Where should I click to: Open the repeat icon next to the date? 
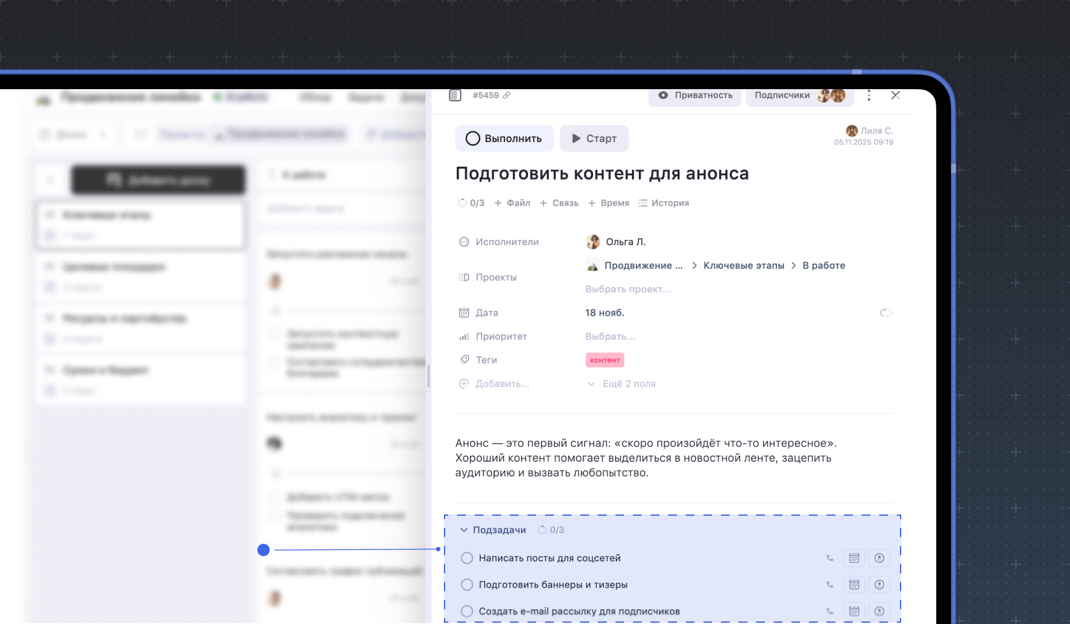[x=885, y=313]
